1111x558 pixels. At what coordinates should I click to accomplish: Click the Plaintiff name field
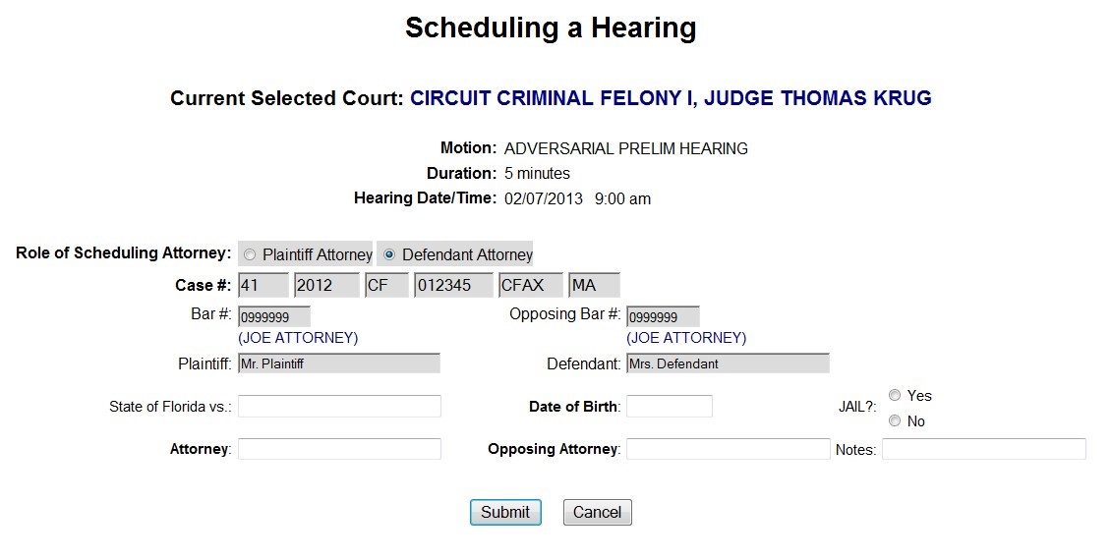click(339, 363)
